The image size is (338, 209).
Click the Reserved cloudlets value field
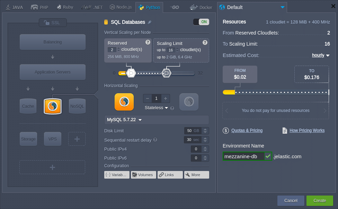coord(112,50)
